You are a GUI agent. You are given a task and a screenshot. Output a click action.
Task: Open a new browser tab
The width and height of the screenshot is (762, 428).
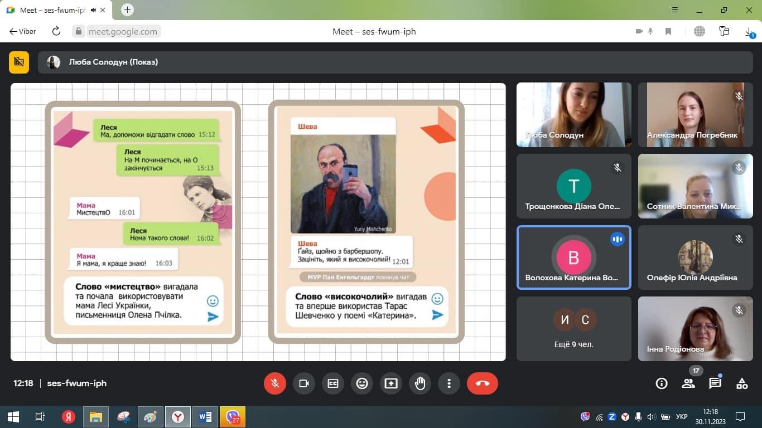click(x=128, y=10)
